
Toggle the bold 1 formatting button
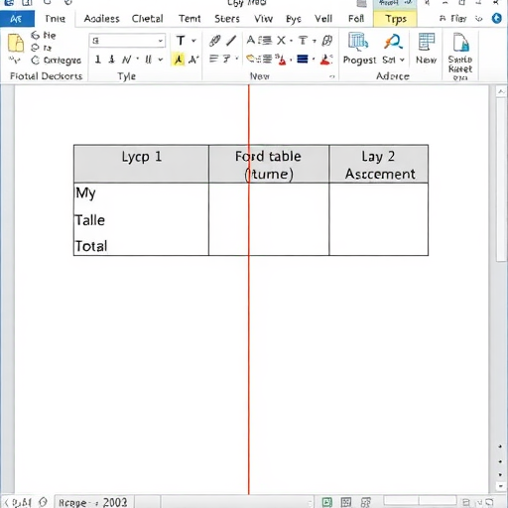tap(97, 60)
